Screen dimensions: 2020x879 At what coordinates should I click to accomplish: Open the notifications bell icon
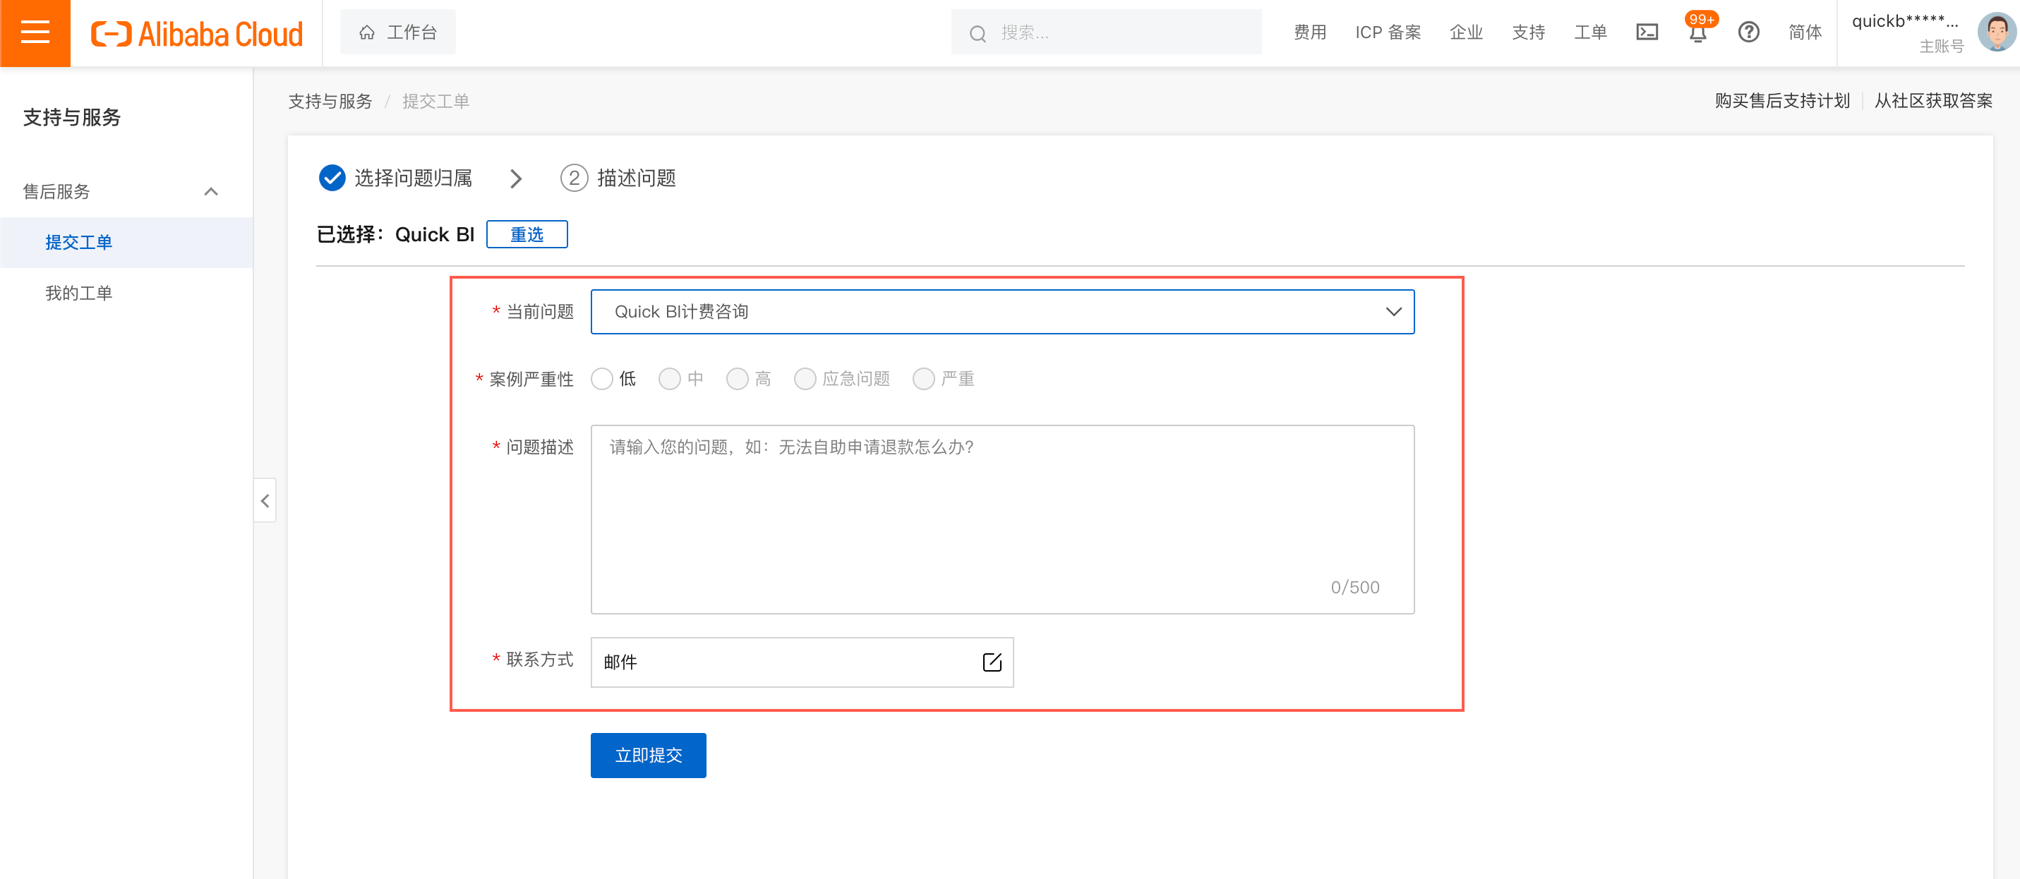point(1697,34)
